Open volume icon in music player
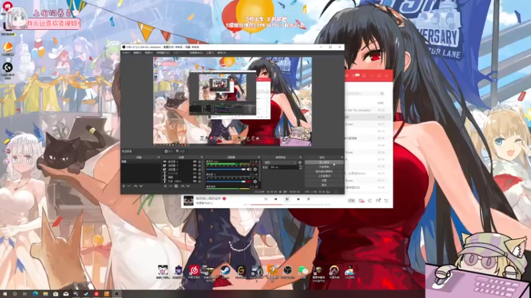This screenshot has width=531, height=298. tap(370, 201)
